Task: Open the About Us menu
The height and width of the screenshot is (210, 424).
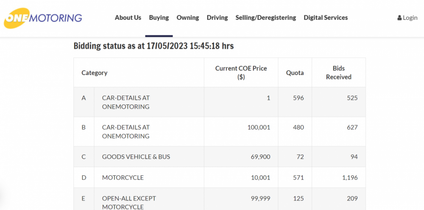Action: point(128,18)
